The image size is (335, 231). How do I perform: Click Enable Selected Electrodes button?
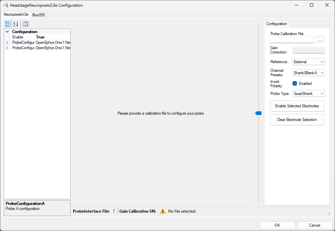(297, 106)
